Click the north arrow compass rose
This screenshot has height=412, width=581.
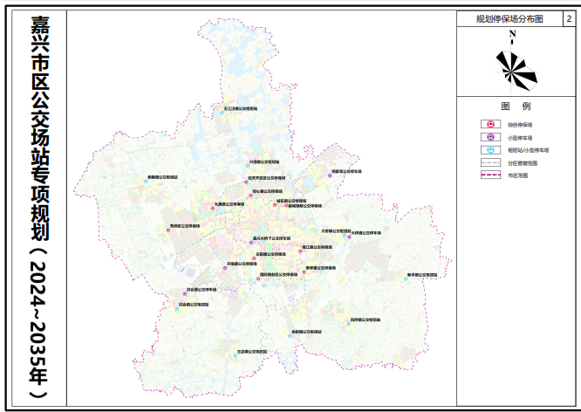click(x=515, y=70)
